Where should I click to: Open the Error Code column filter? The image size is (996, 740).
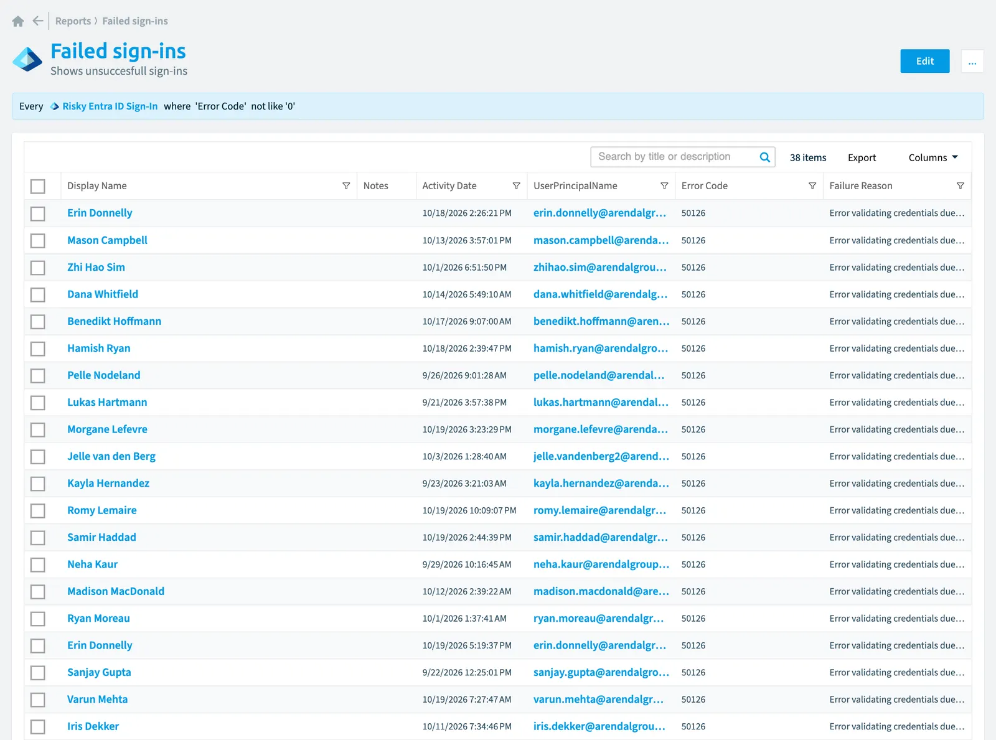pyautogui.click(x=812, y=186)
